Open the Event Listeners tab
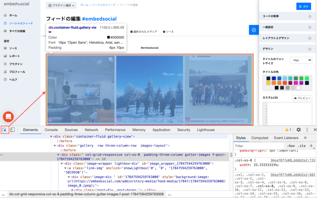Screen dimensions: 317x198 (x=286, y=138)
